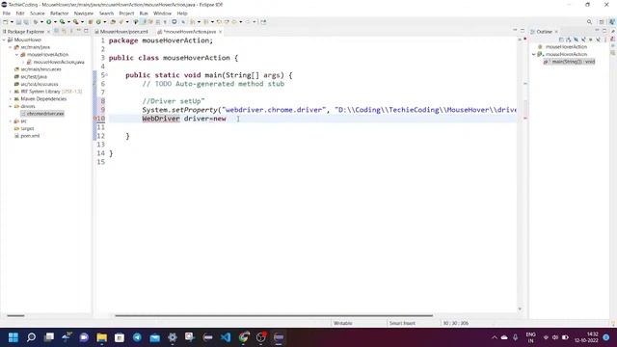The height and width of the screenshot is (347, 617).
Task: Click the Debug bug toolbar icon
Action: [x=36, y=22]
